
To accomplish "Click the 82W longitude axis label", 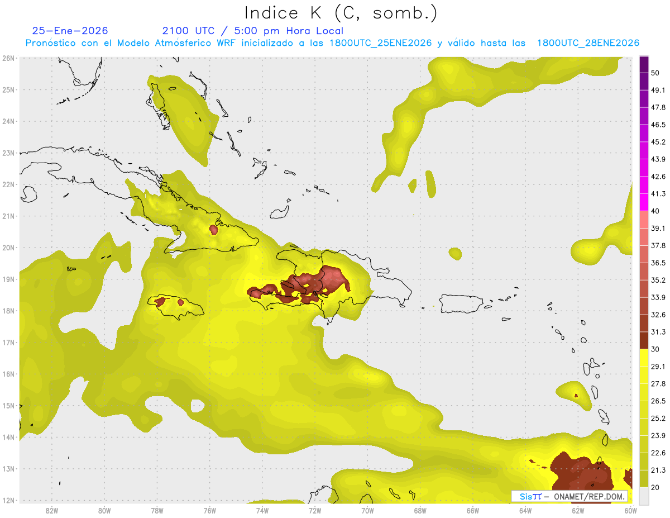I will coord(52,510).
